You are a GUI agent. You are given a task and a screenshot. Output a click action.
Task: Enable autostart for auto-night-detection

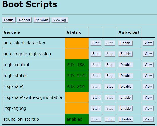[x=126, y=43]
